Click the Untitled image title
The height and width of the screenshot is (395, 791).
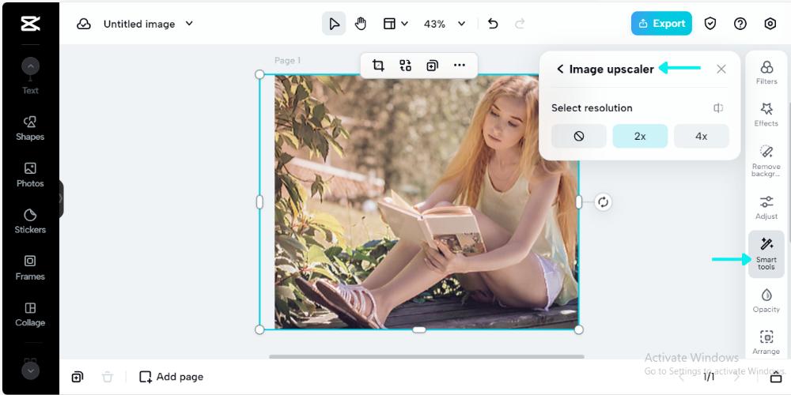pos(139,24)
